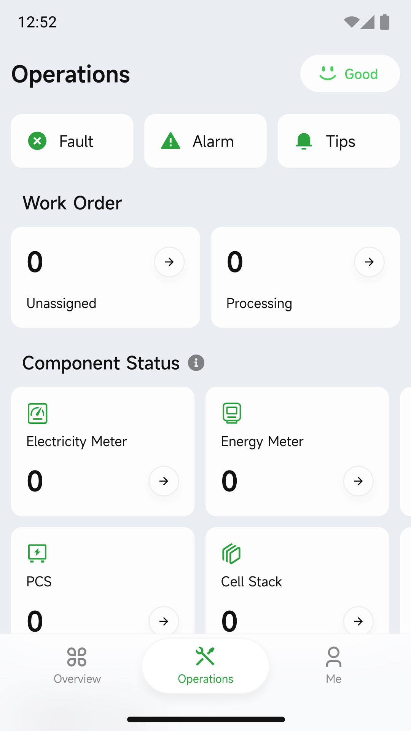Expand Electricity Meter details arrow
Viewport: 411px width, 731px height.
click(x=164, y=481)
